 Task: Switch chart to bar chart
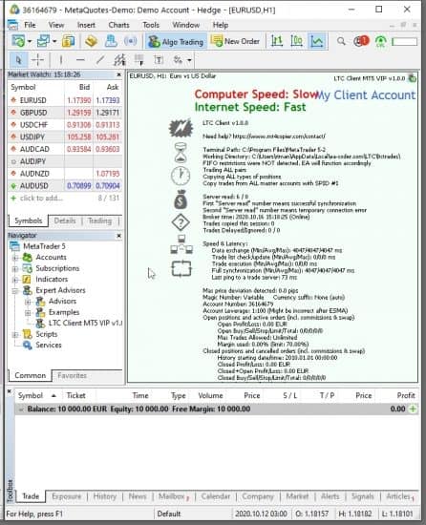[x=277, y=41]
